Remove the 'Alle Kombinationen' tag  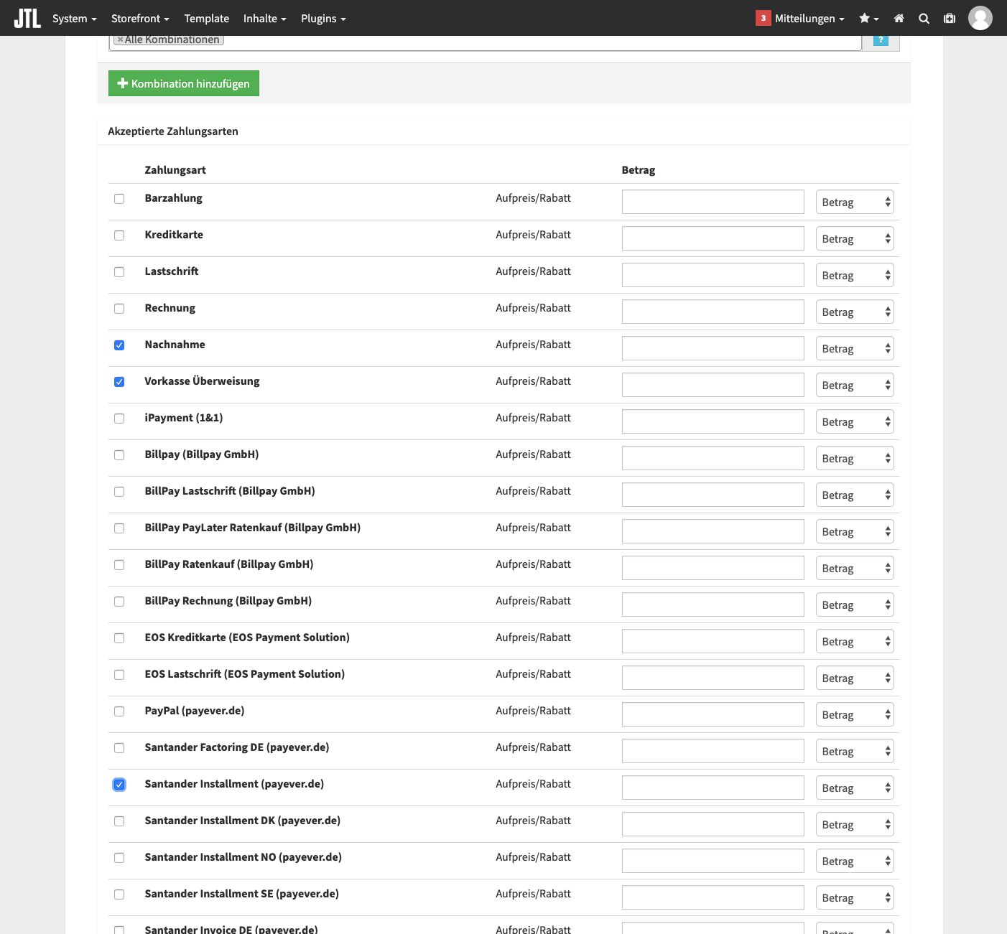121,39
